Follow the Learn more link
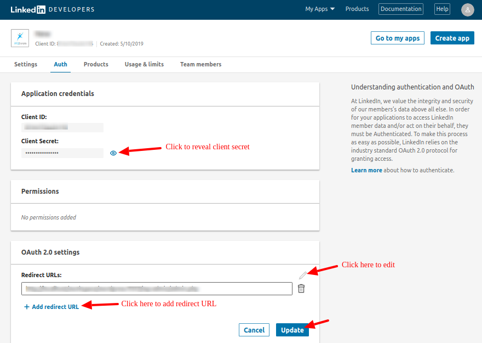The height and width of the screenshot is (343, 482). pyautogui.click(x=366, y=170)
